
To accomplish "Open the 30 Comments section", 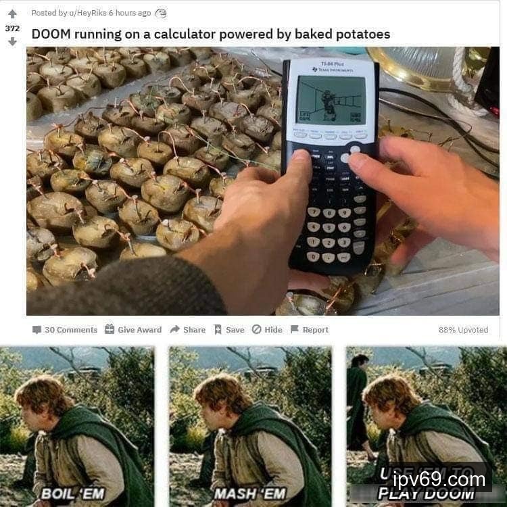I will 65,330.
